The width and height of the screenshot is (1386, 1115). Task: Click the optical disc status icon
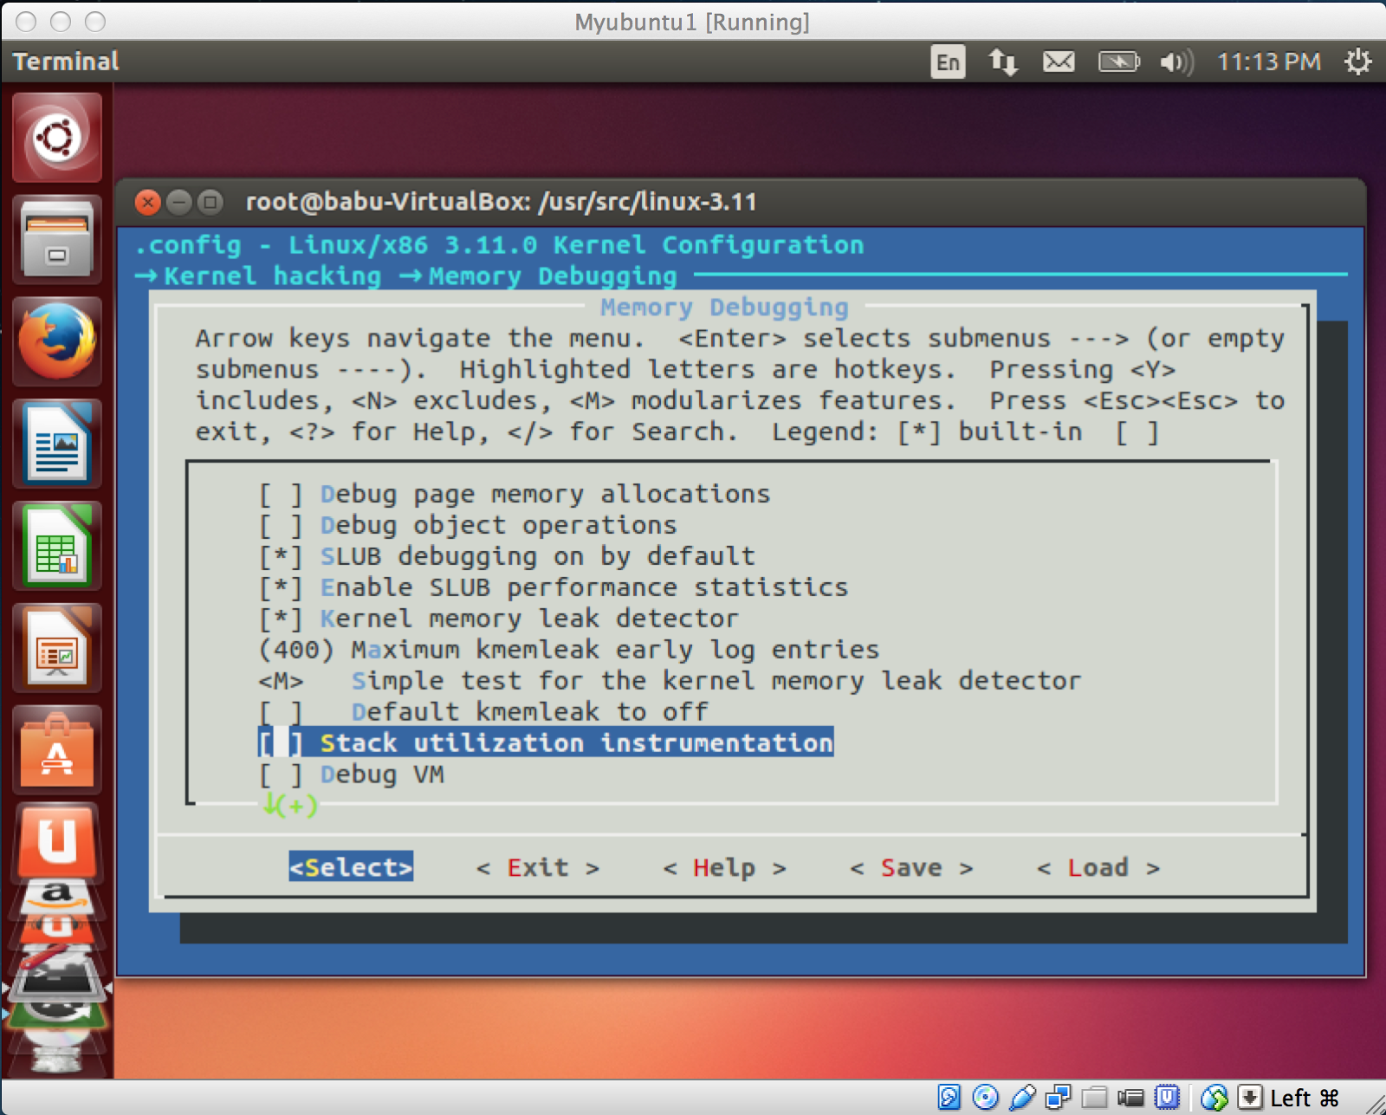(x=985, y=1099)
